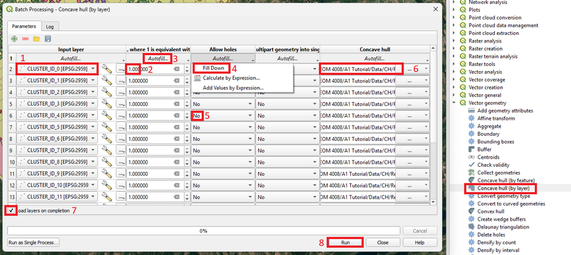Edit threshold value for CLUSTER_ID_0
571x255 pixels.
tap(149, 69)
